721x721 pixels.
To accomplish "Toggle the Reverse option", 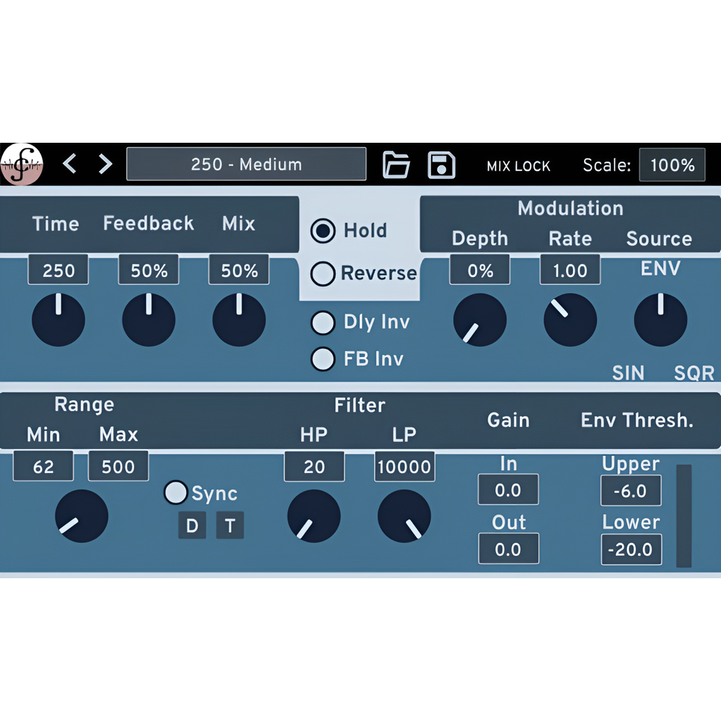I will click(323, 273).
